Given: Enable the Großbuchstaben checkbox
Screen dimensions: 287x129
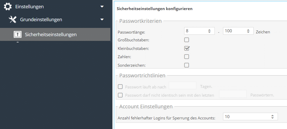Looking at the screenshot, I should 186,40.
